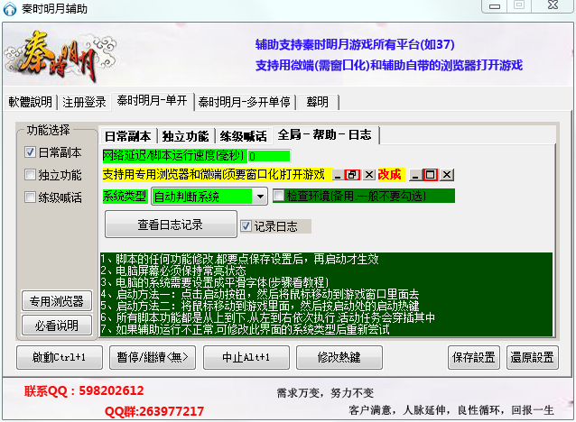Select the 独立功能 inner tab
Viewport: 576px width, 422px height.
187,136
